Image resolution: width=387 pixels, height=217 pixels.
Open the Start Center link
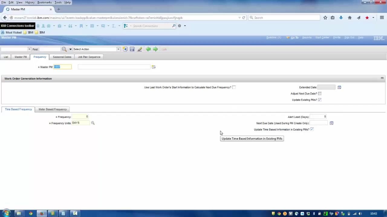click(322, 38)
